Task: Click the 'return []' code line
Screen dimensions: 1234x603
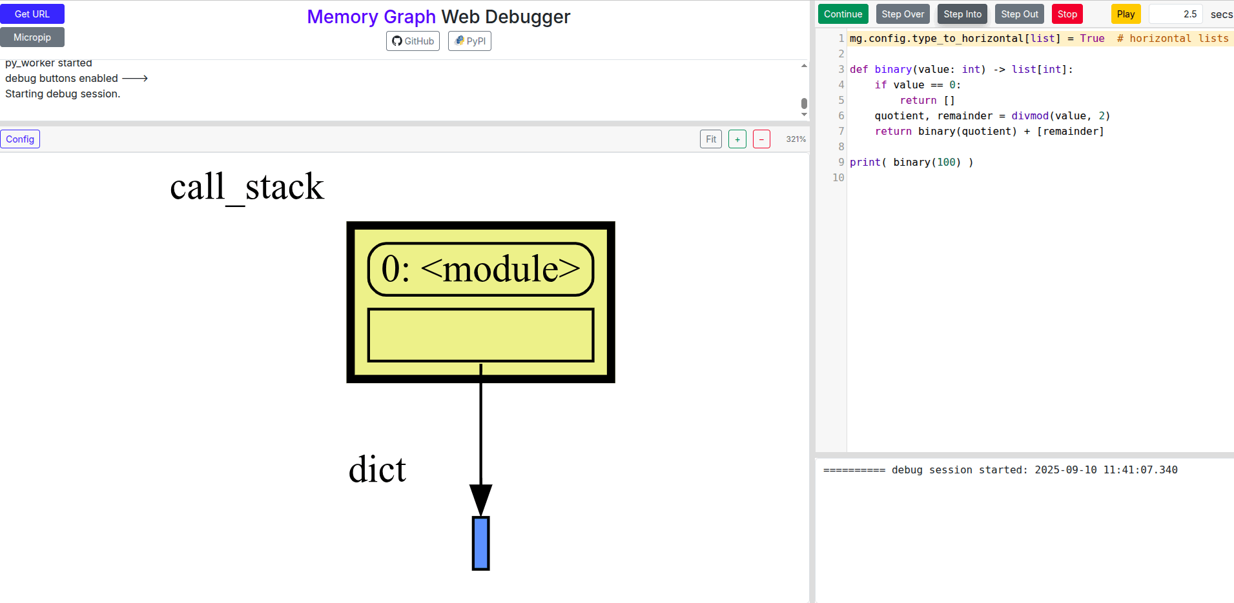Action: [x=927, y=101]
